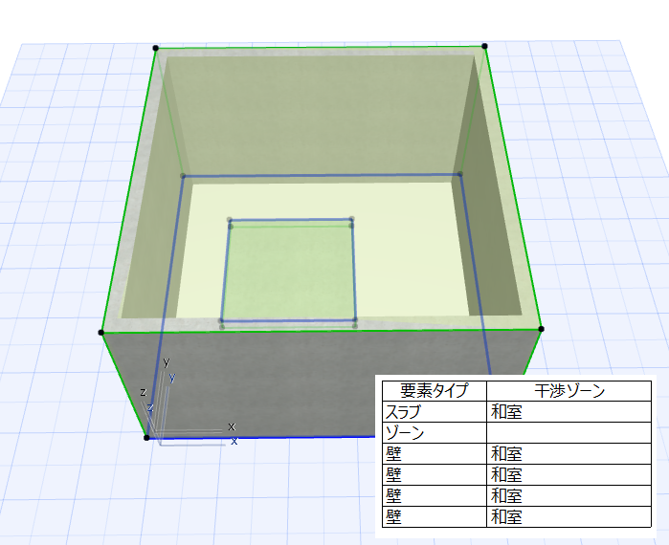Select the スラブ cell in the table
Screen dimensions: 669x545
[x=435, y=412]
